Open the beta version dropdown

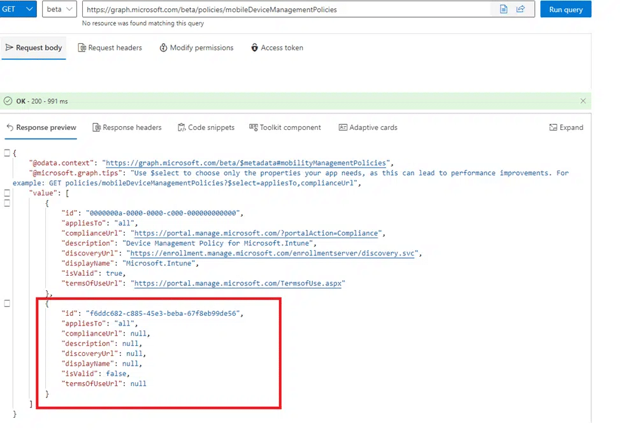coord(60,10)
